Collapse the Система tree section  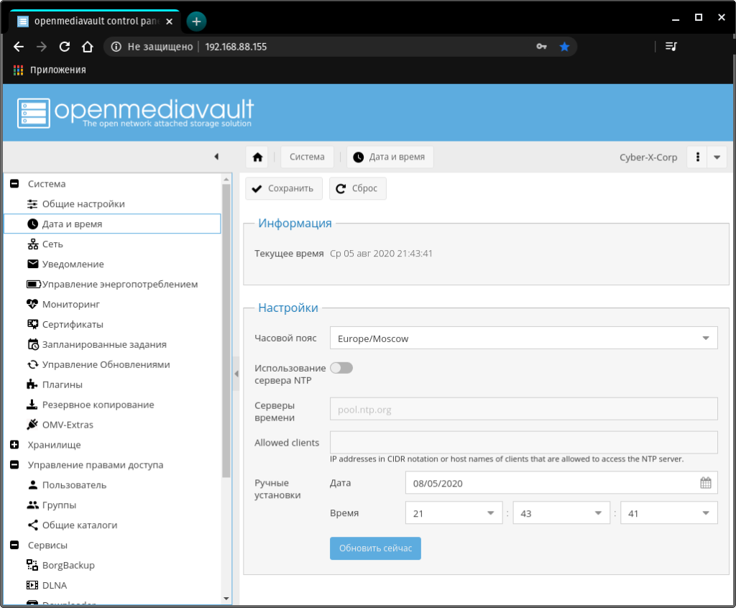point(14,184)
